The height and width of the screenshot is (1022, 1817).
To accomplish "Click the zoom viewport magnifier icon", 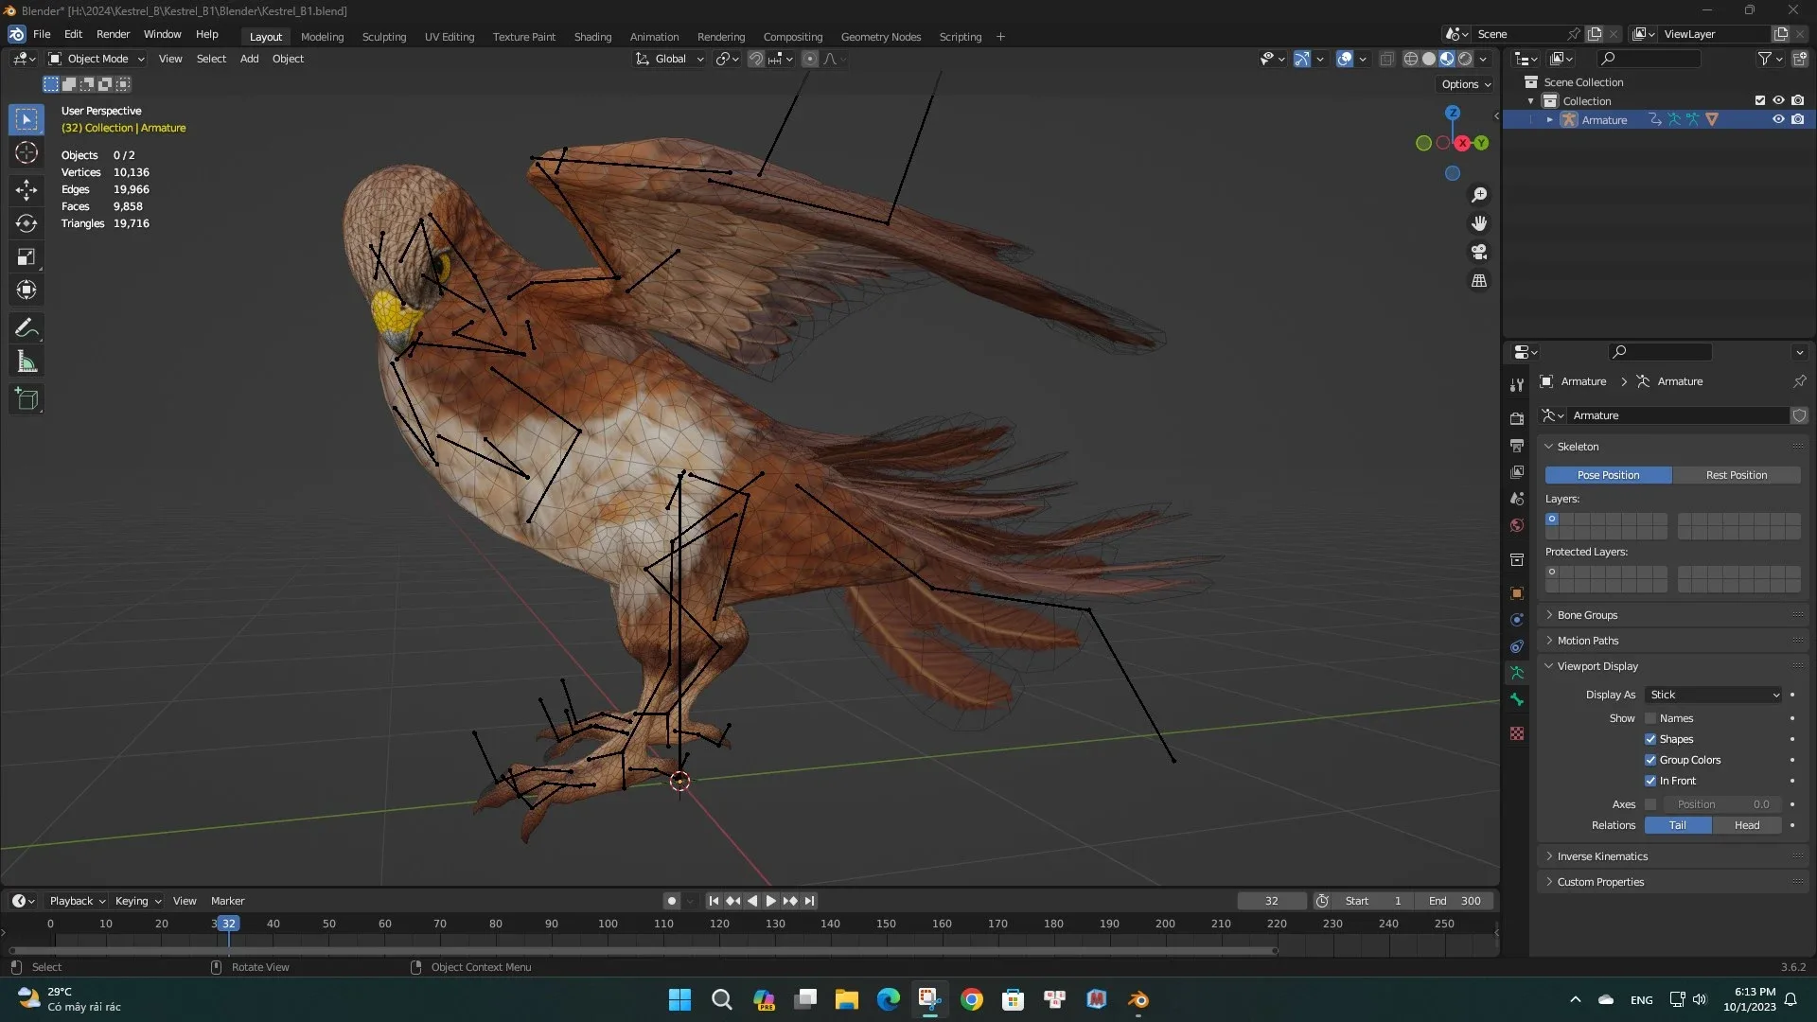I will [x=1479, y=195].
